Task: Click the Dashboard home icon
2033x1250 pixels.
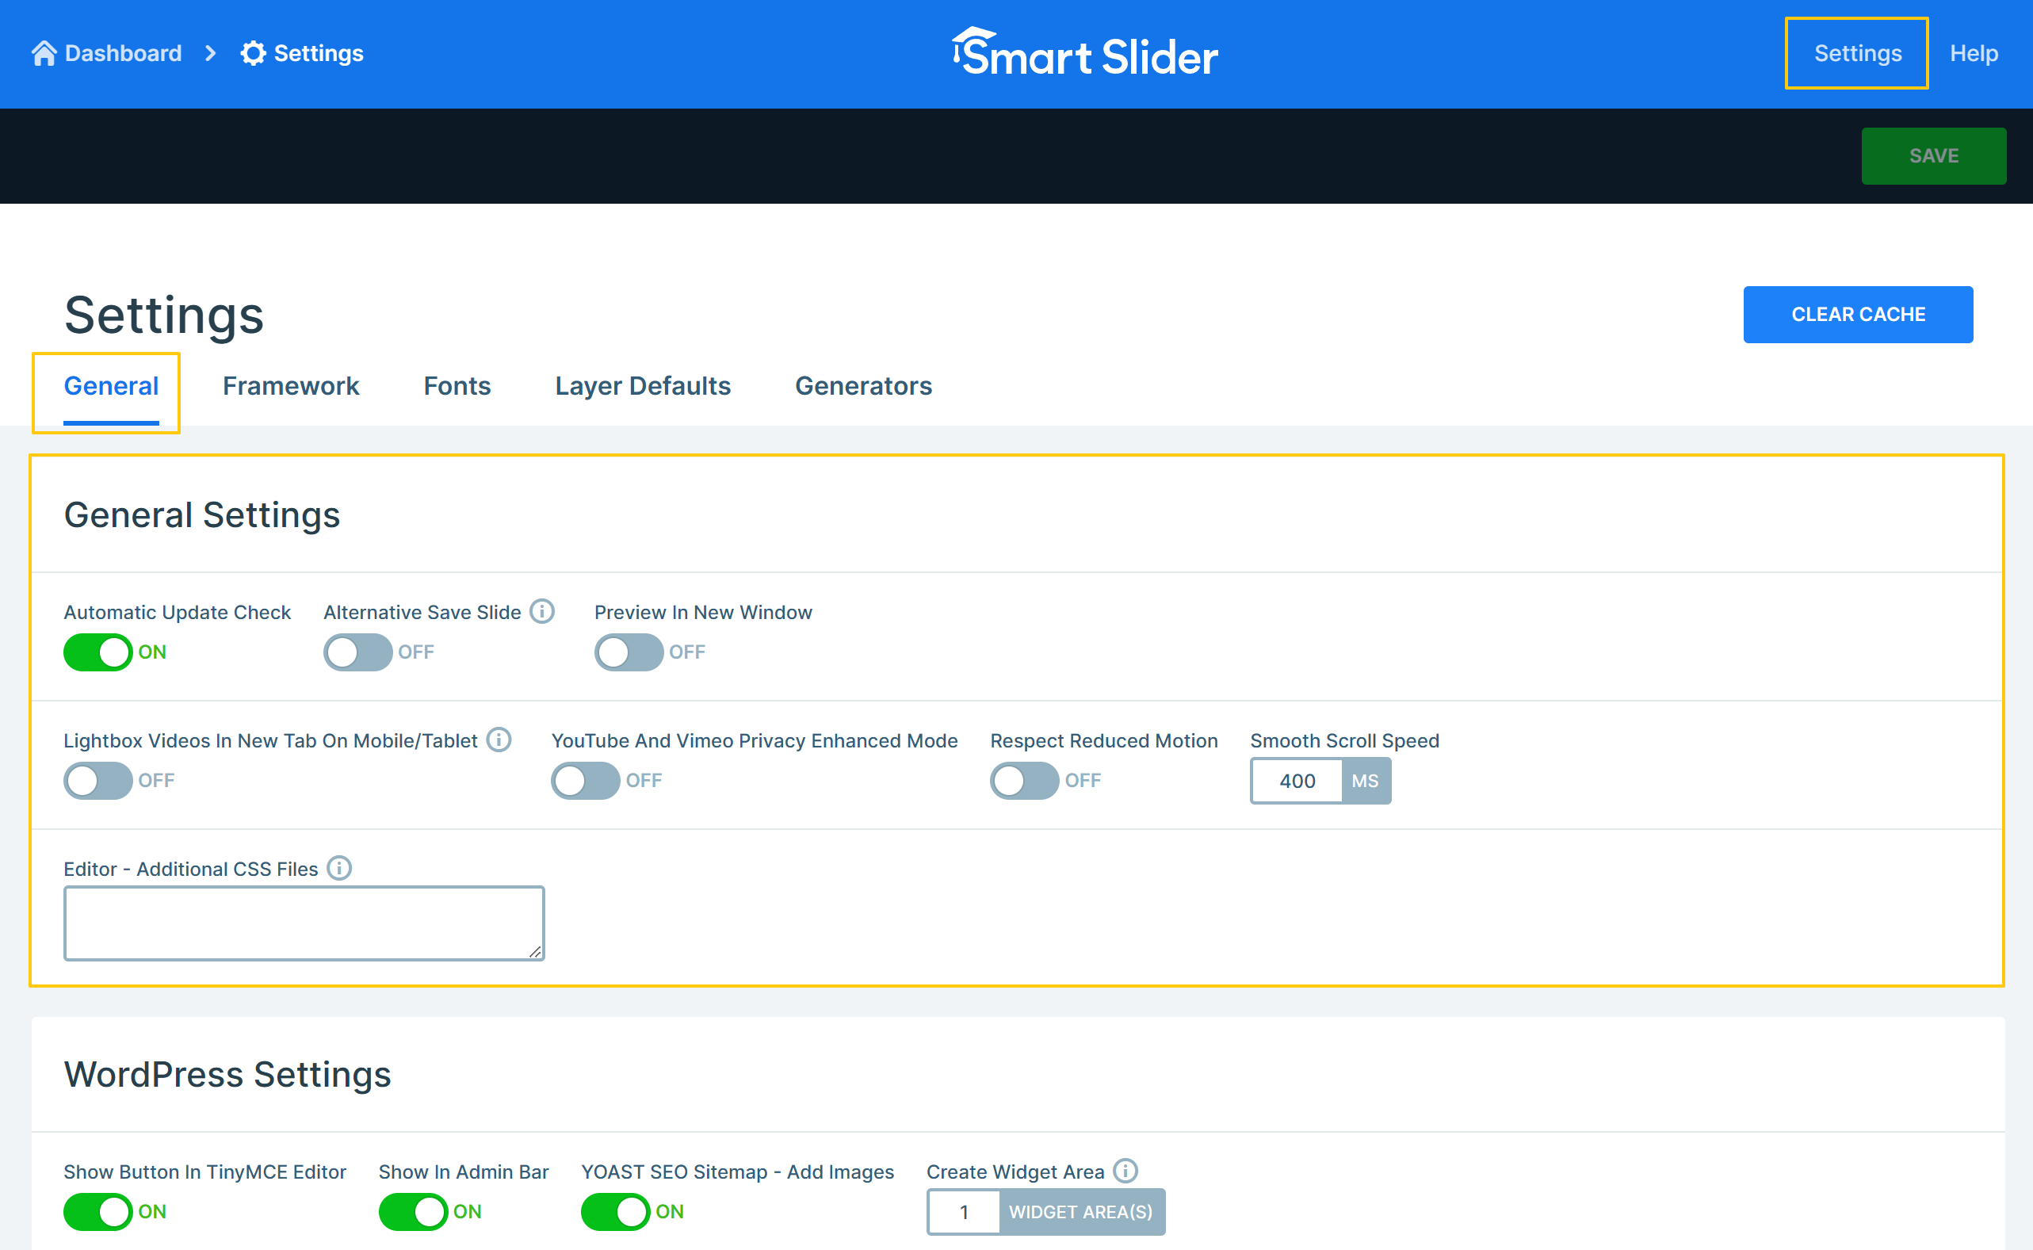Action: click(44, 54)
